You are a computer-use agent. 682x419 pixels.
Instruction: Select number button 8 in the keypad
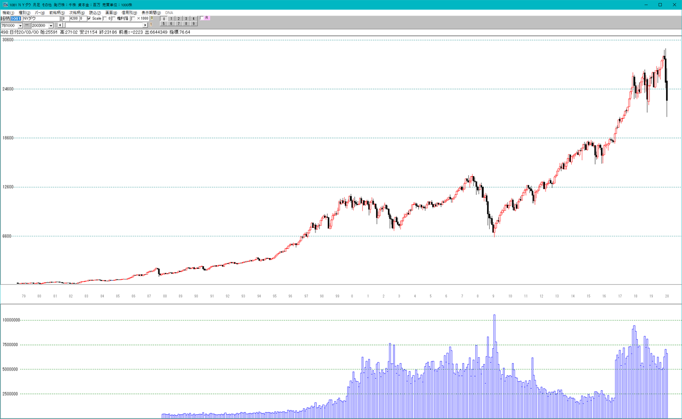(186, 23)
